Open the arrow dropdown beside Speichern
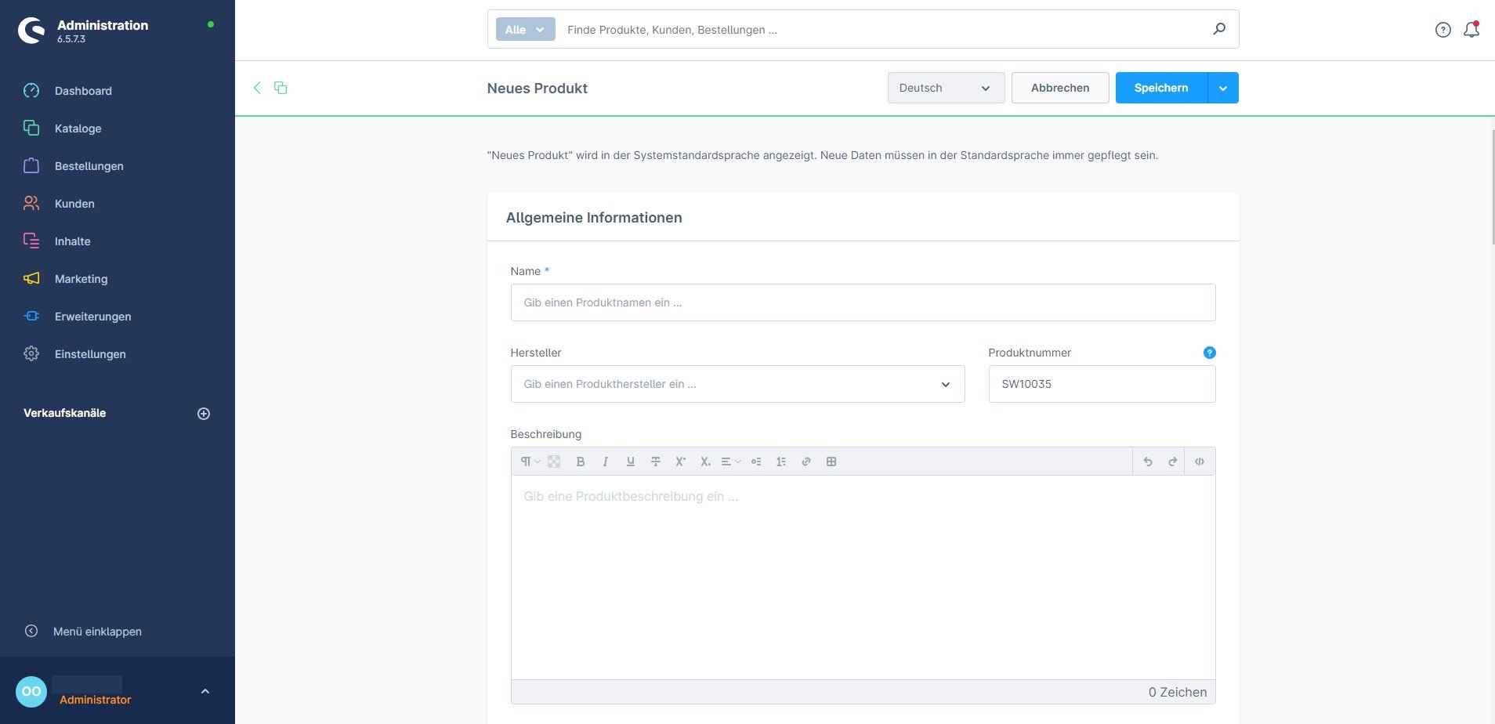This screenshot has height=724, width=1495. [x=1223, y=88]
